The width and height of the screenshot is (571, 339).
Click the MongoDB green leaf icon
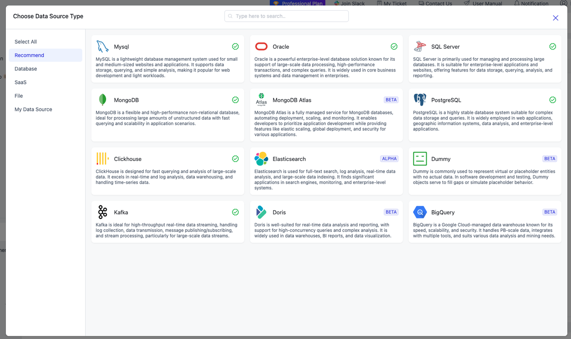point(103,100)
